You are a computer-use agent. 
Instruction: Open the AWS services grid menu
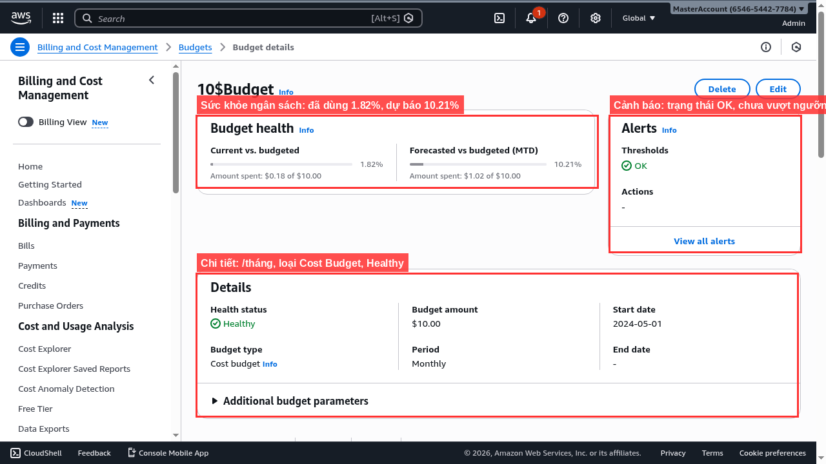[58, 18]
